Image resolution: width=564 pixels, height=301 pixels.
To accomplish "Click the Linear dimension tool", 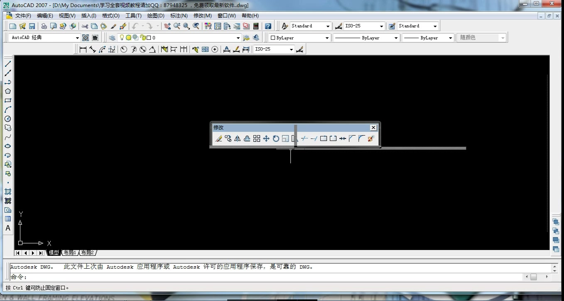I will (83, 49).
